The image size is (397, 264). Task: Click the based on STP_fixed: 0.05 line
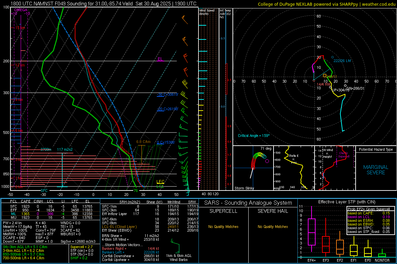[x=369, y=232]
